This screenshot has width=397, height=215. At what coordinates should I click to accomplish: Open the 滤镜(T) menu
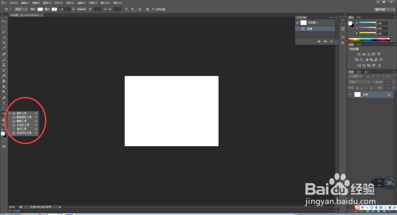click(x=81, y=3)
